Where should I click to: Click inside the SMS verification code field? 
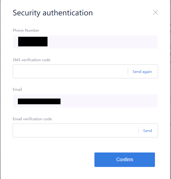pyautogui.click(x=70, y=71)
